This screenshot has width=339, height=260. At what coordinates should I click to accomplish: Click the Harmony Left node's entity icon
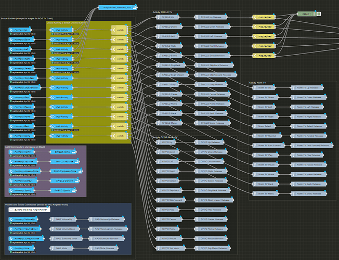(11, 49)
